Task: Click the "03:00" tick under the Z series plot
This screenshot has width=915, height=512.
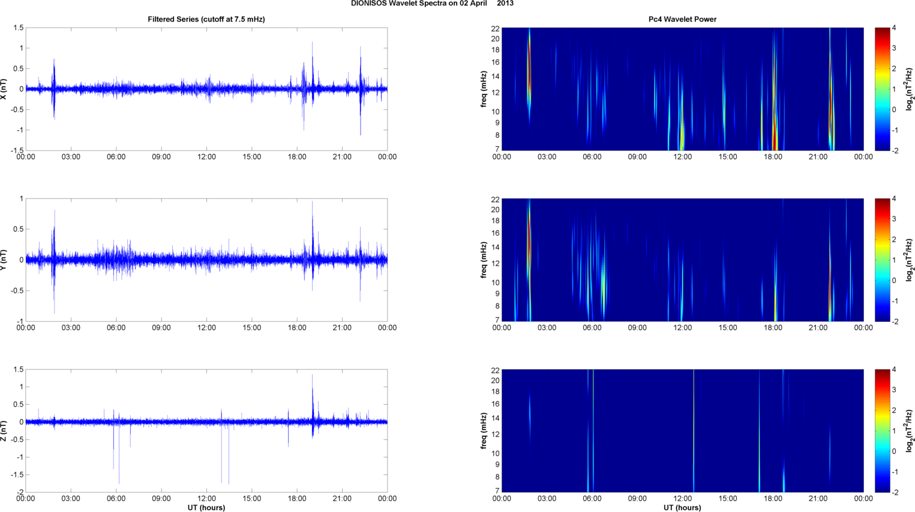Action: coord(71,499)
